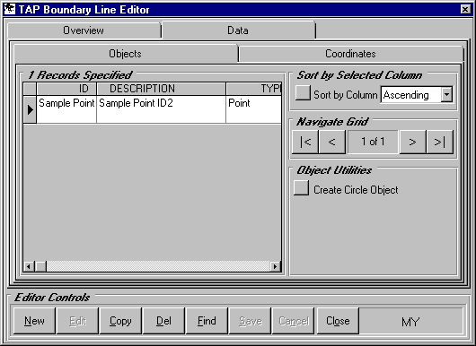Viewport: 476px width, 346px height.
Task: Click the Del button
Action: coord(163,321)
